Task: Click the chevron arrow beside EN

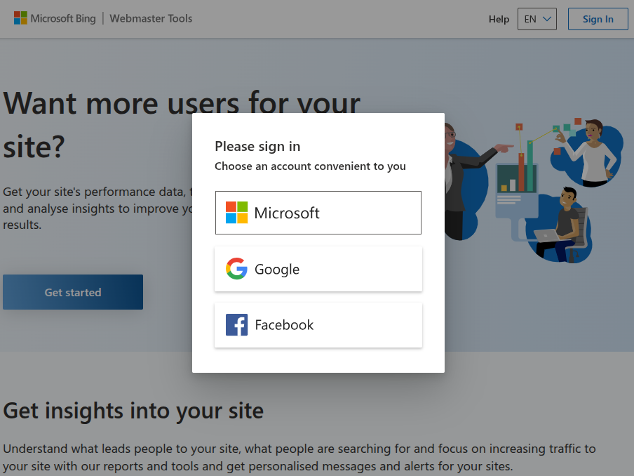Action: (547, 19)
